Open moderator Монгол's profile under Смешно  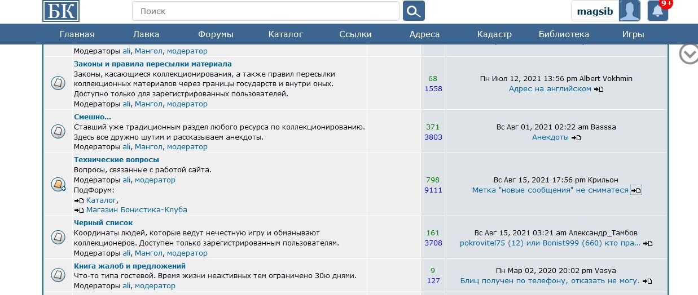(148, 147)
